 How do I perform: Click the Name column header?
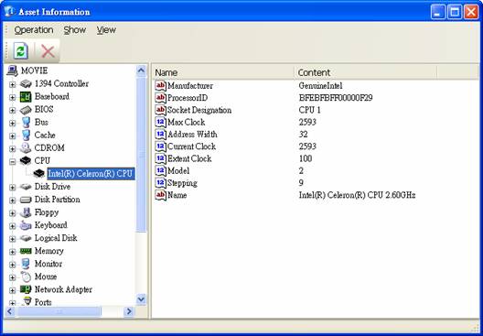pyautogui.click(x=223, y=72)
